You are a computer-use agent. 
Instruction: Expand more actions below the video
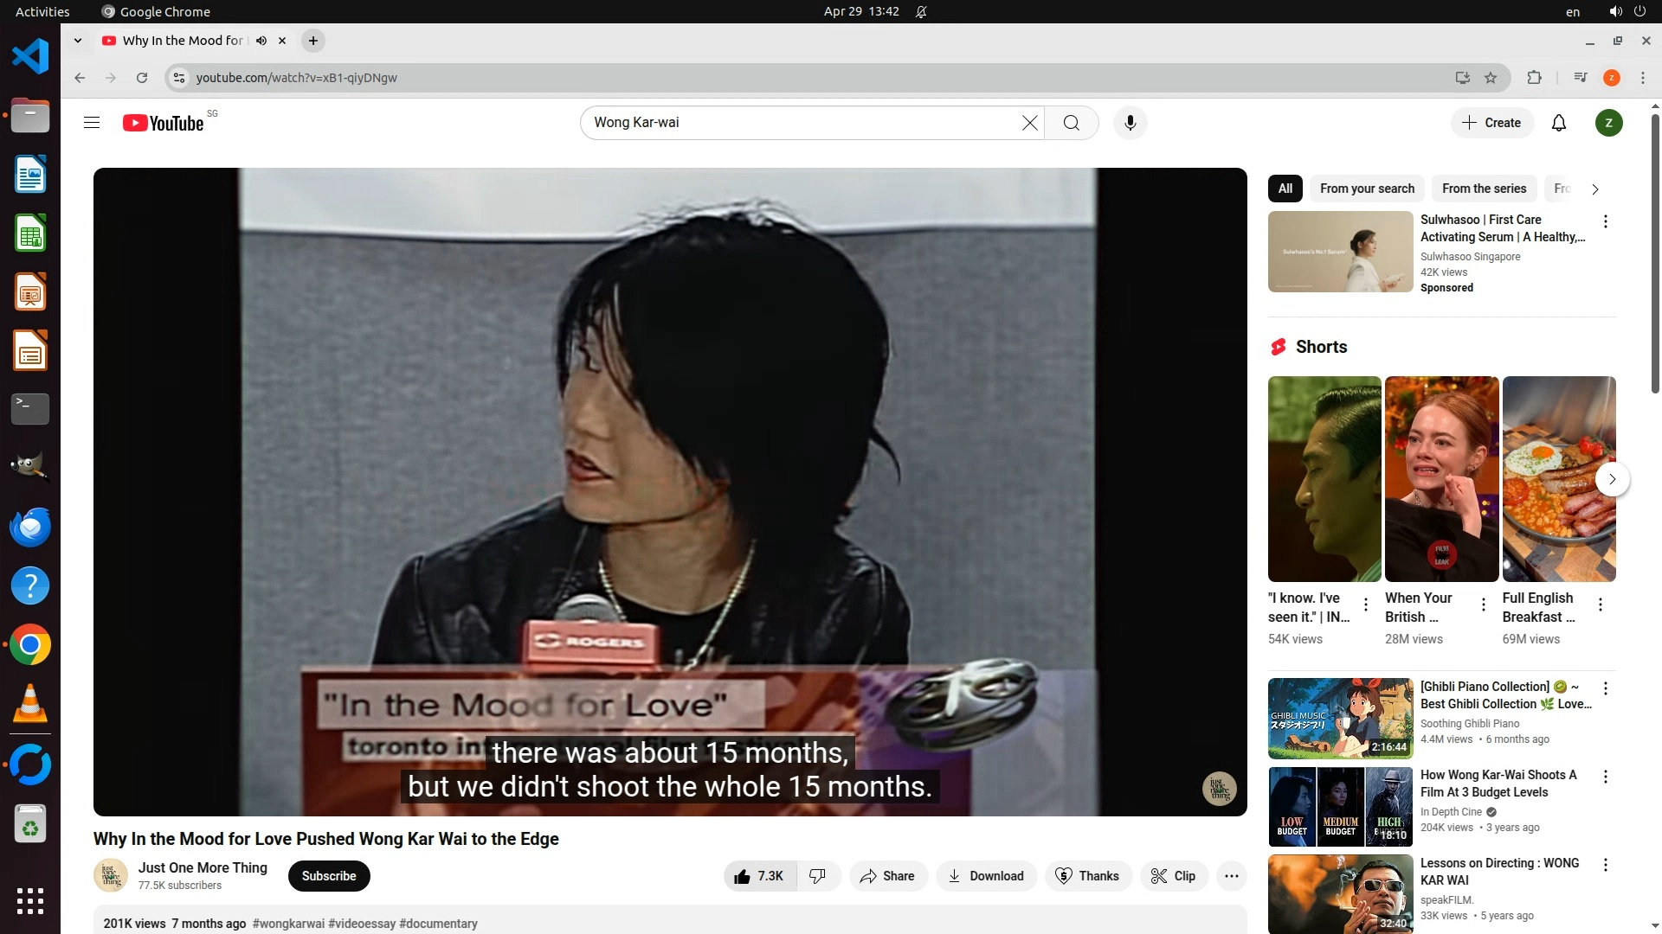[x=1231, y=876]
